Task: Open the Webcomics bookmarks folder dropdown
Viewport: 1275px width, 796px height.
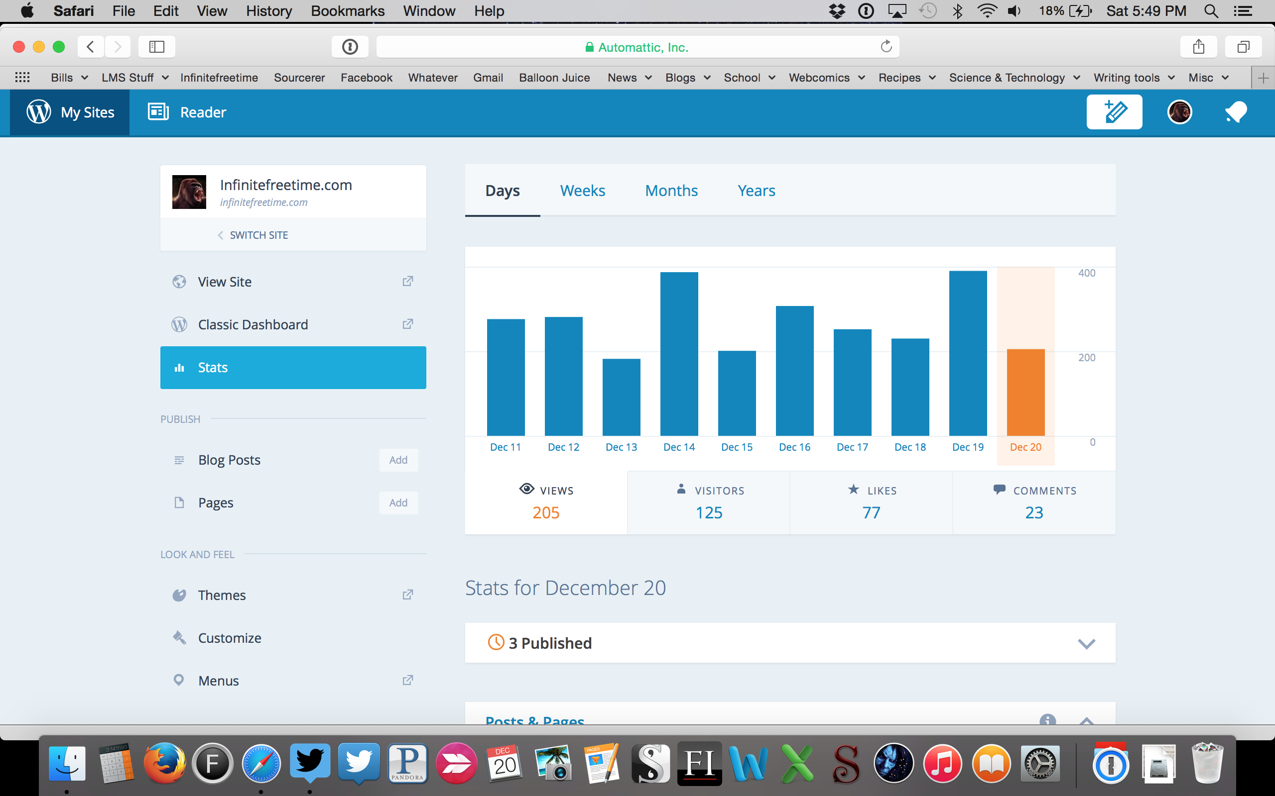Action: click(826, 78)
